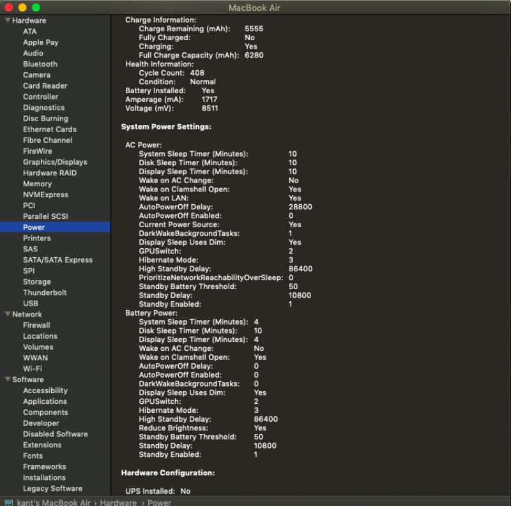Show FireWire hardware info
The height and width of the screenshot is (506, 511).
pos(38,151)
